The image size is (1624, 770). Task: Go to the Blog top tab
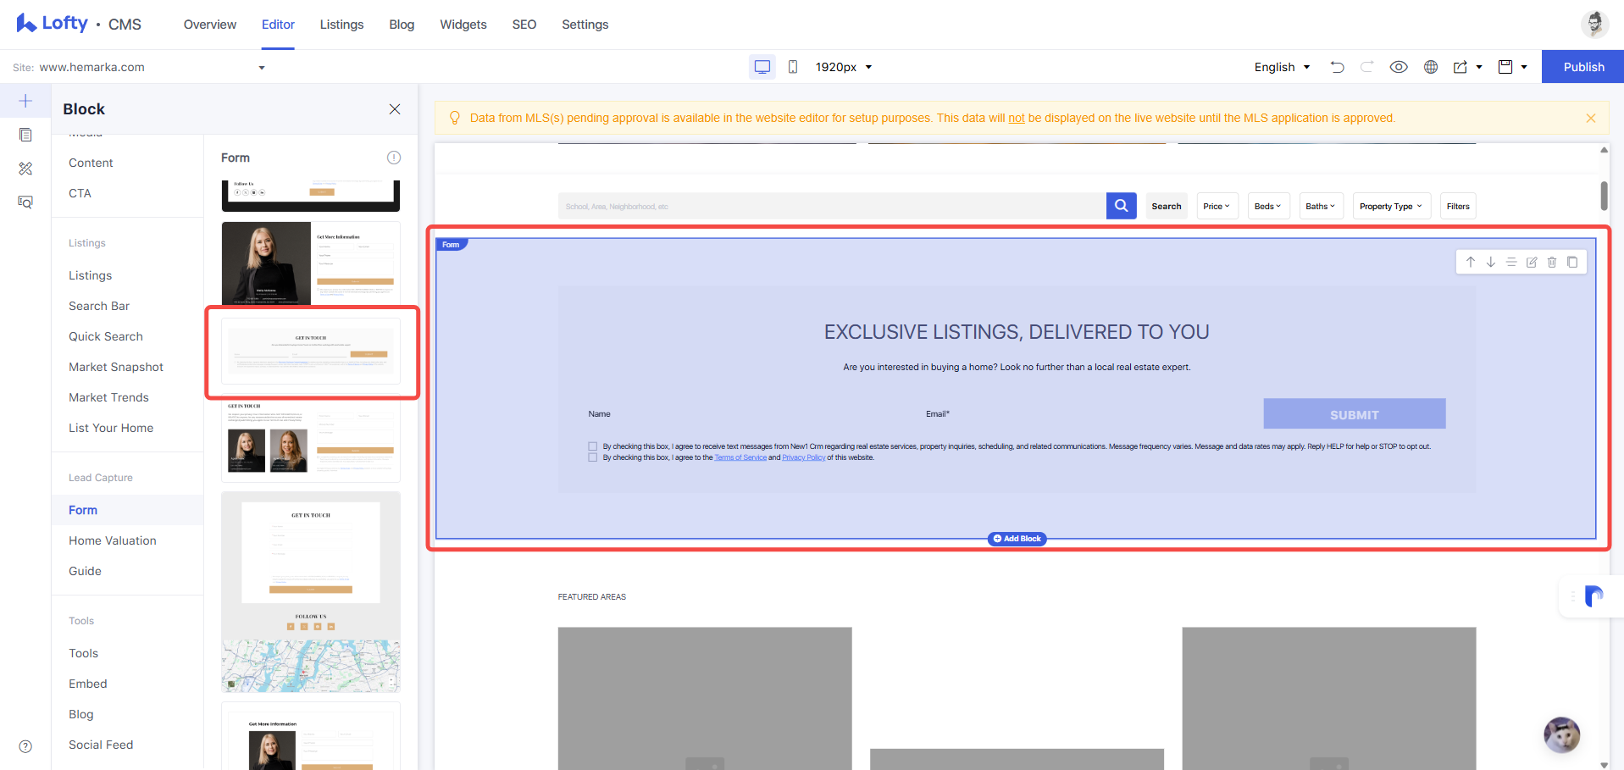(402, 25)
